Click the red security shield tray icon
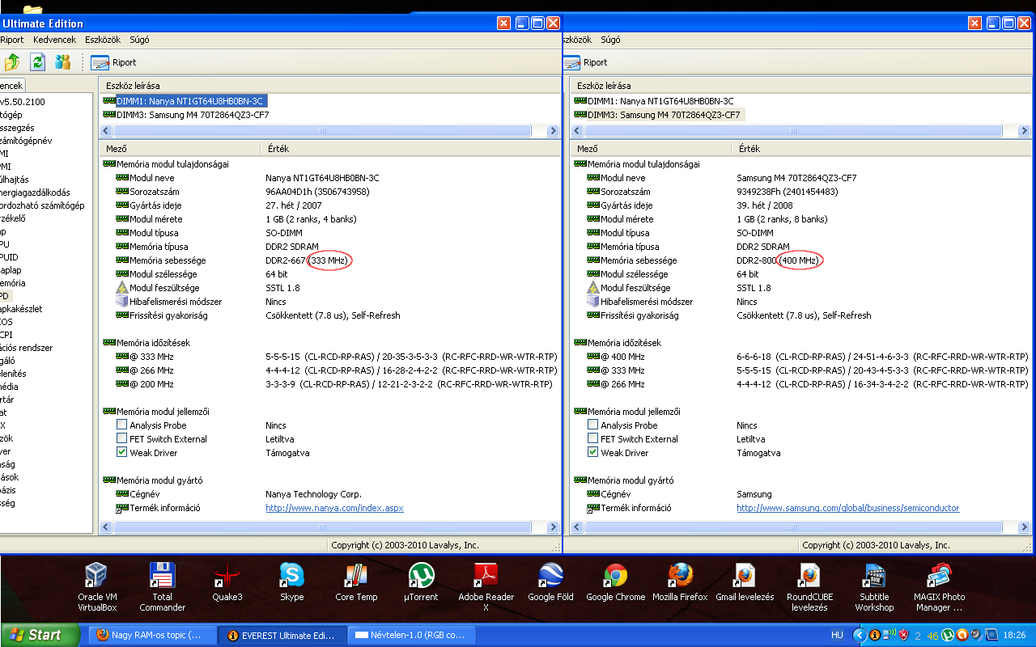Viewport: 1036px width, 647px height. tap(903, 636)
